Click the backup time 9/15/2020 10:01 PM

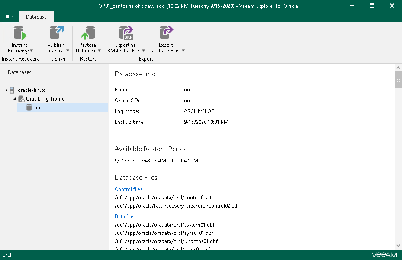[206, 122]
